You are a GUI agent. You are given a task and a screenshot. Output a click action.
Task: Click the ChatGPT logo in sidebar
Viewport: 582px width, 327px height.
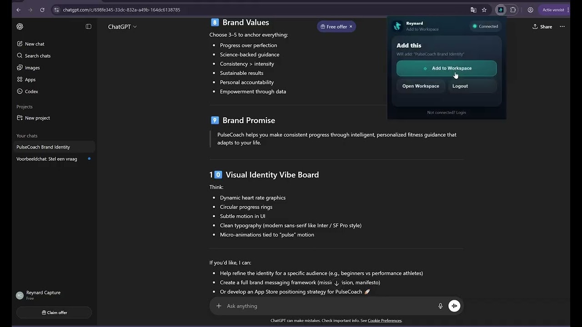click(20, 26)
